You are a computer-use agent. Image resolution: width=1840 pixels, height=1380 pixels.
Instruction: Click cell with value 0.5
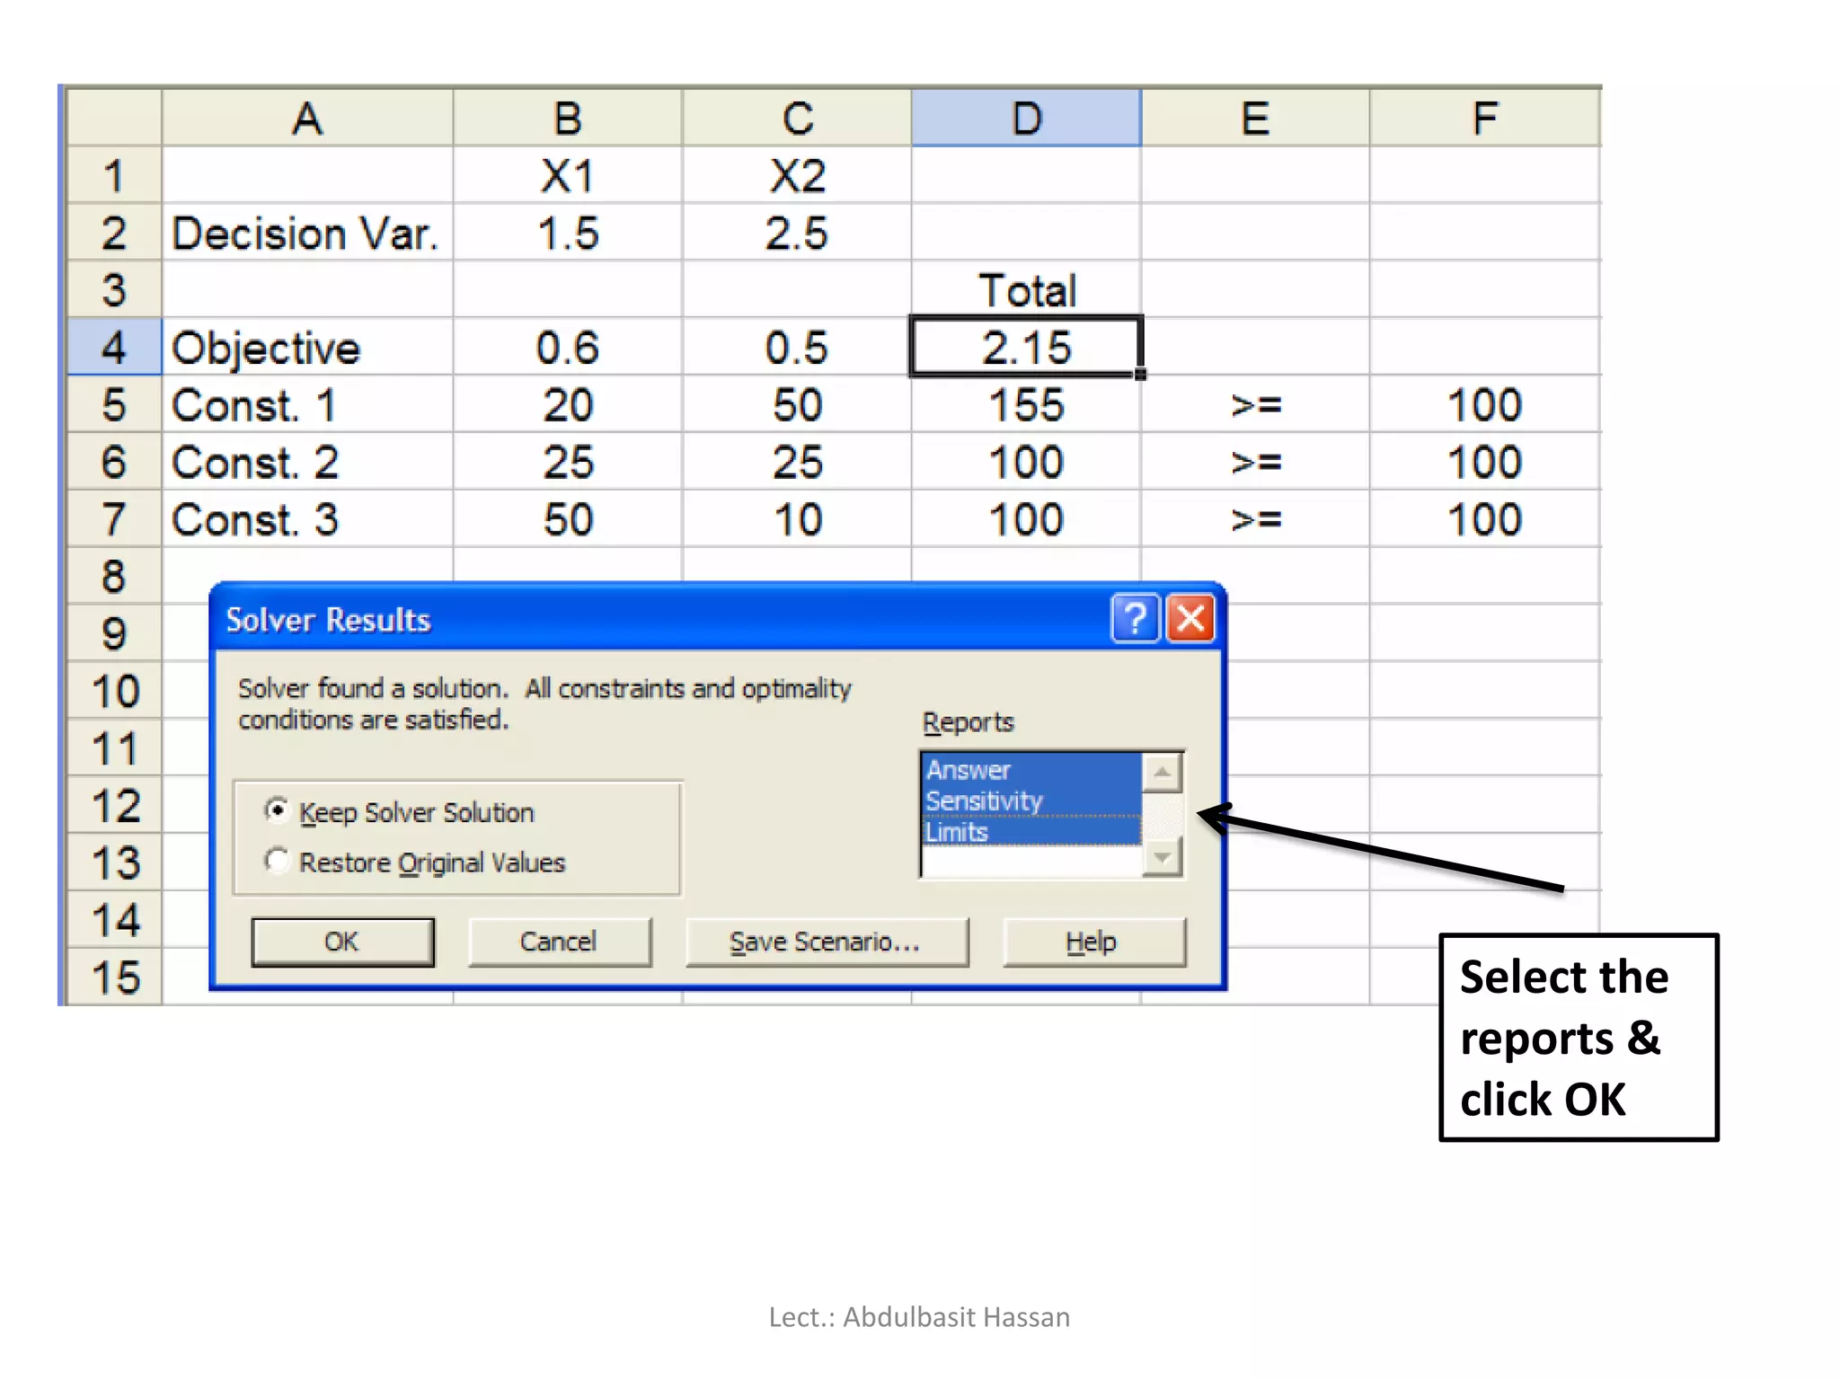(798, 347)
